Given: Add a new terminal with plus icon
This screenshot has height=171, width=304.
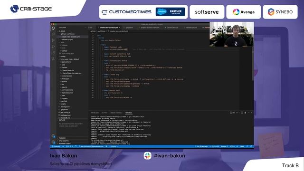Looking at the screenshot, I should [237, 113].
